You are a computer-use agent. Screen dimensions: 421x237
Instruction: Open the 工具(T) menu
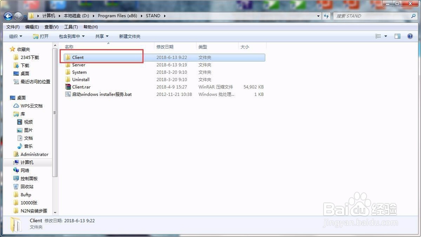point(71,27)
